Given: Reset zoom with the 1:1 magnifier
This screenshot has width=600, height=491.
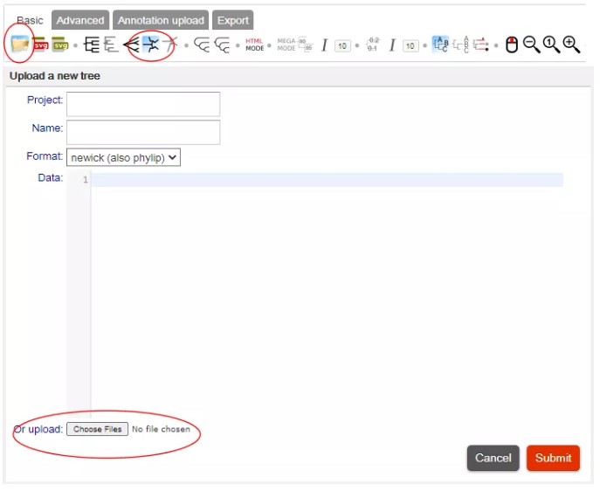Looking at the screenshot, I should click(551, 45).
